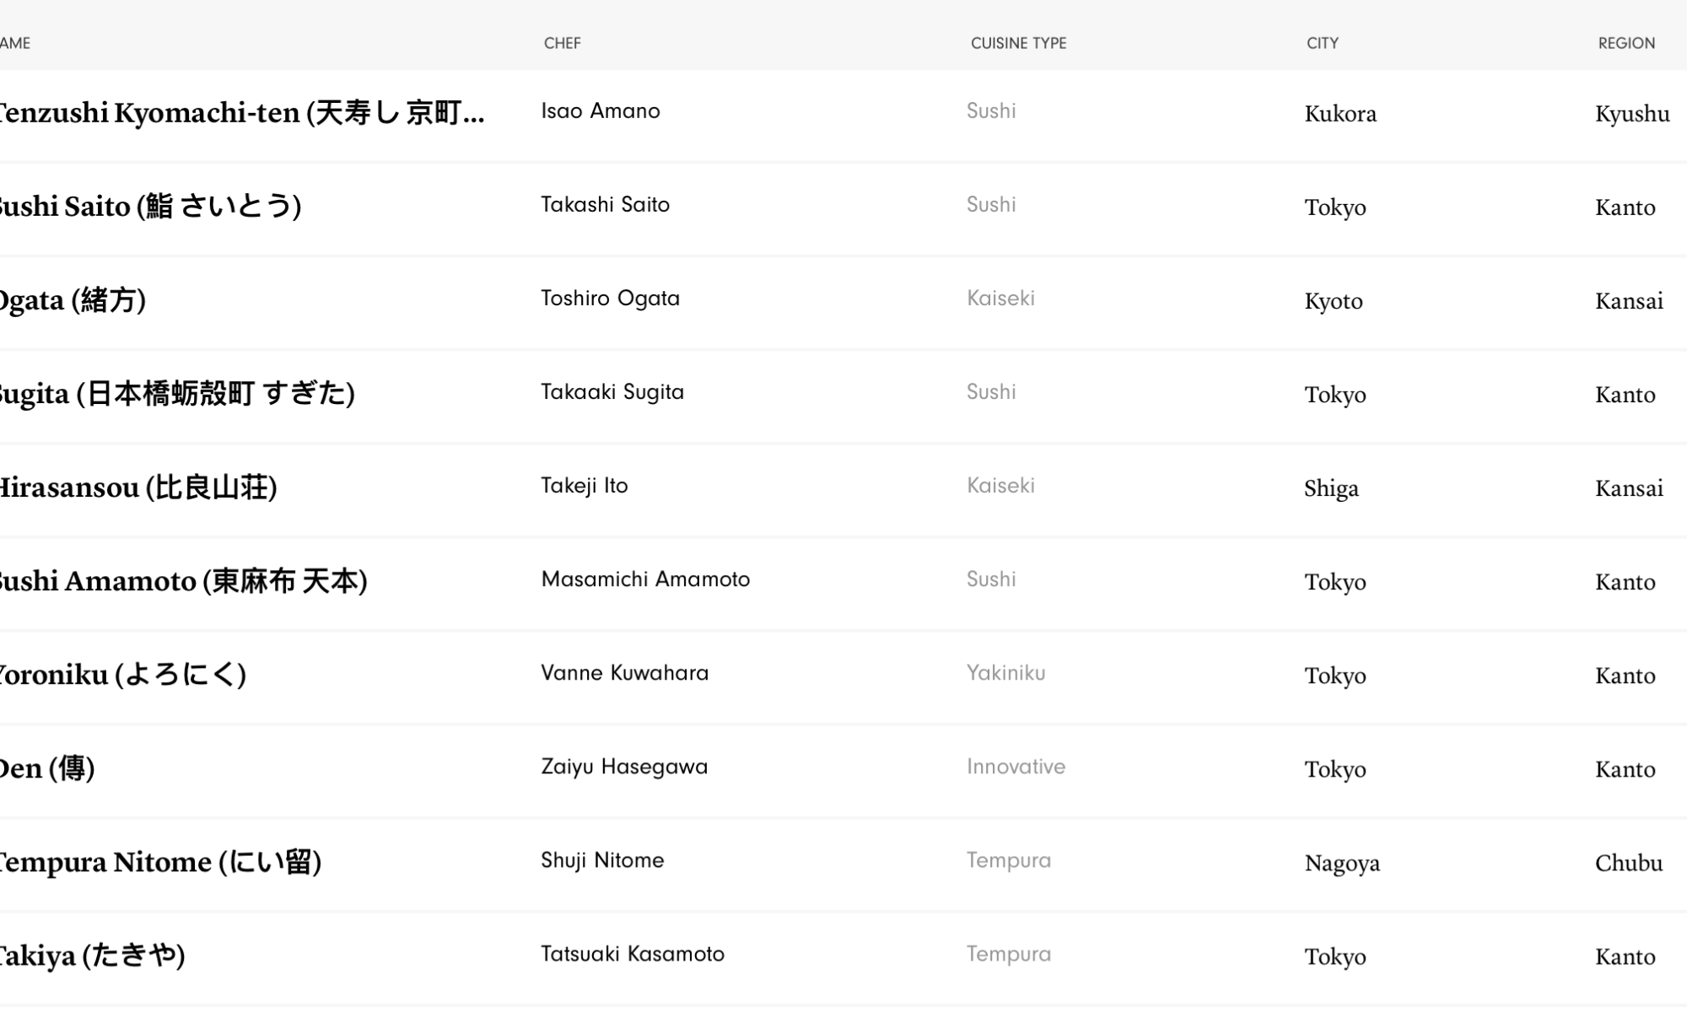Open the Sugita restaurant entry
Screen dimensions: 1687x1012
[x=175, y=394]
